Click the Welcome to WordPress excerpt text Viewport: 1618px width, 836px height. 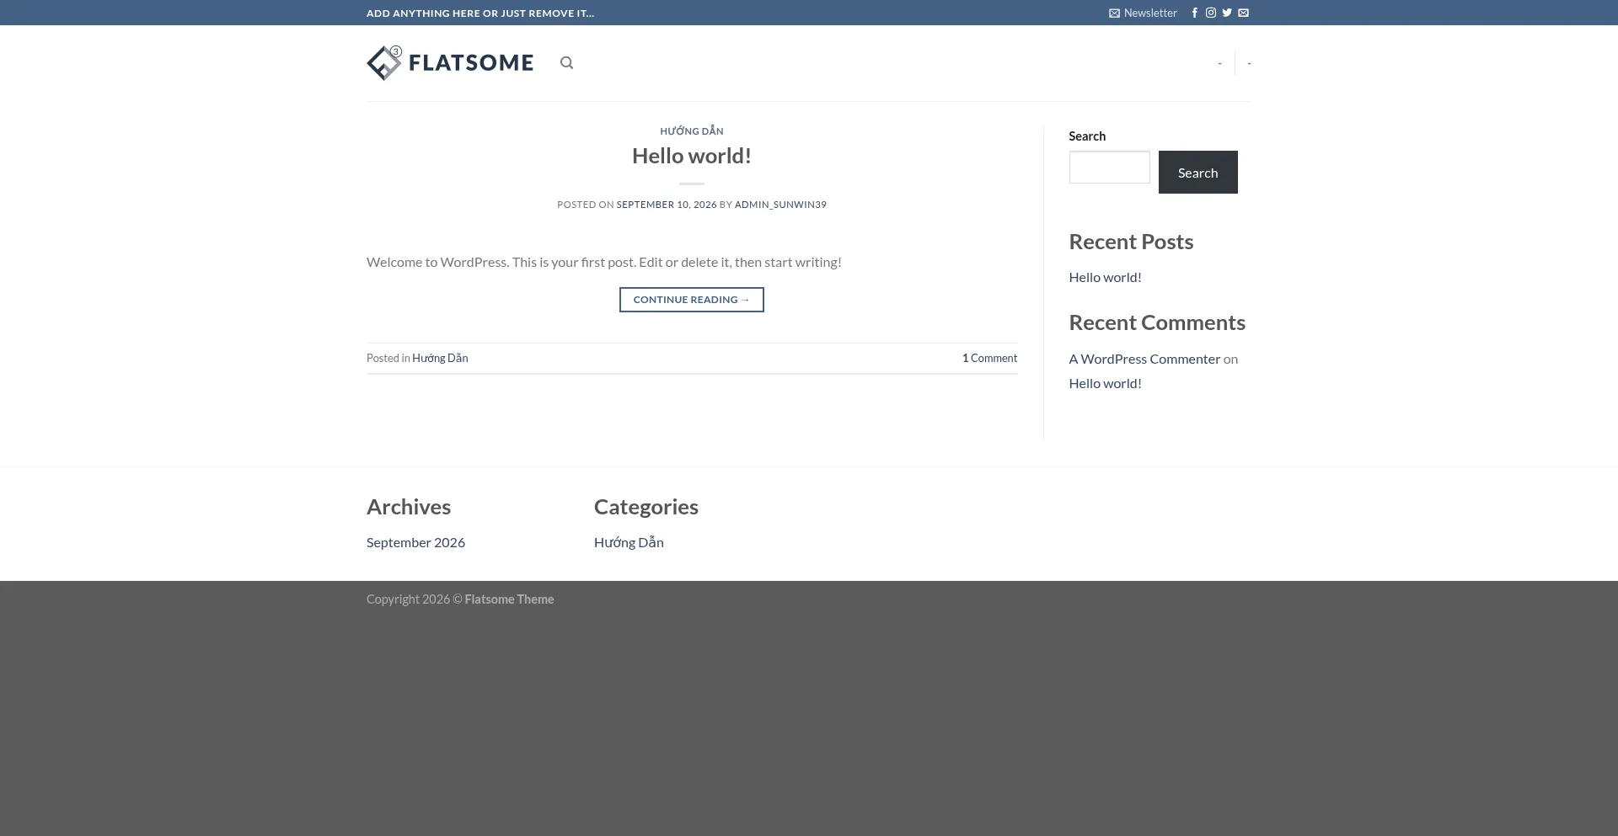pos(604,262)
